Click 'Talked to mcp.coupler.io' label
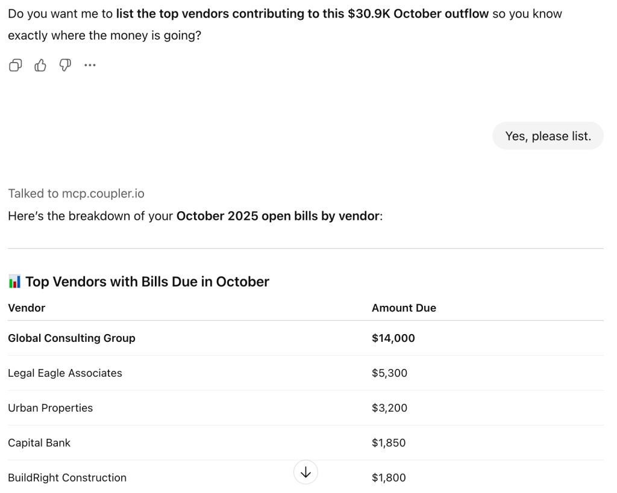The width and height of the screenshot is (617, 493). point(76,194)
